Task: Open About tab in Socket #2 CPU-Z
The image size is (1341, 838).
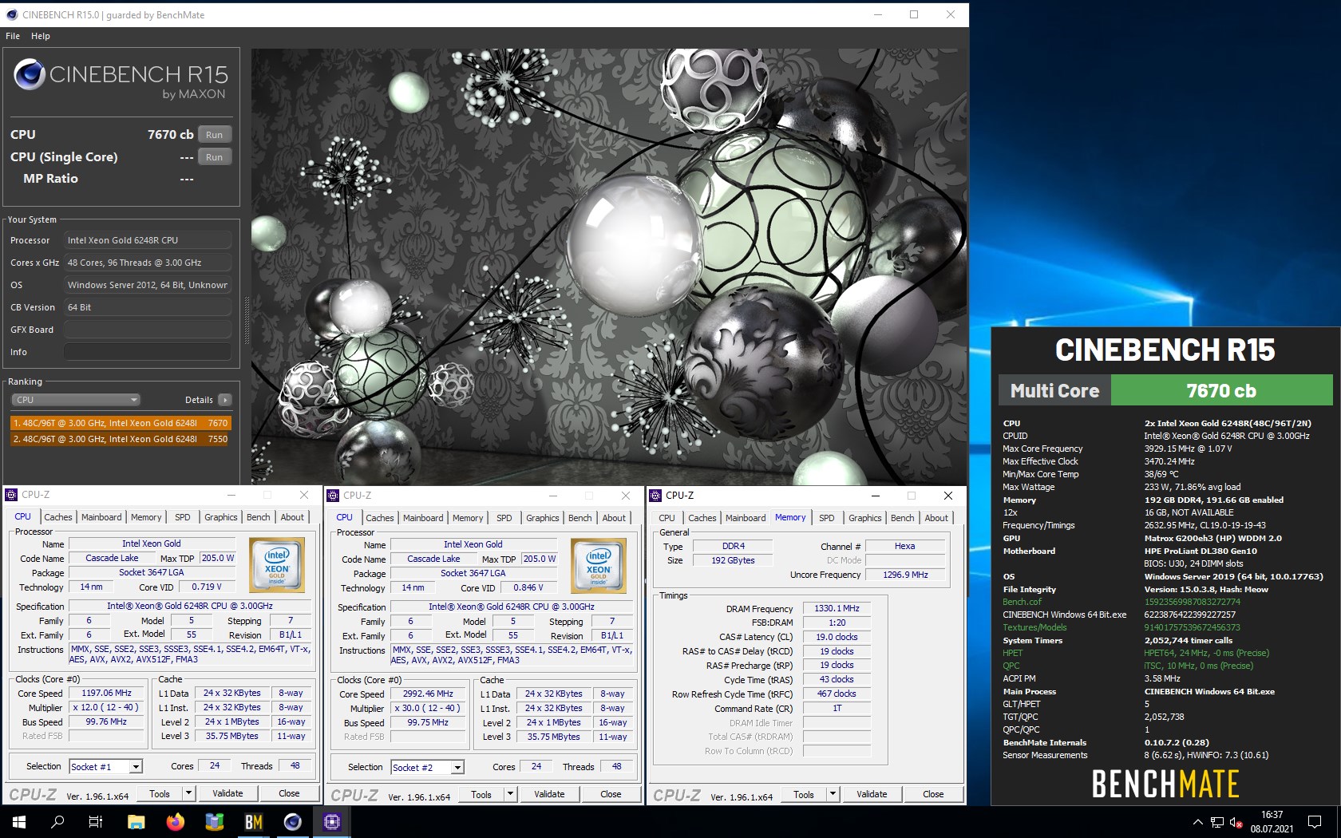Action: coord(614,518)
